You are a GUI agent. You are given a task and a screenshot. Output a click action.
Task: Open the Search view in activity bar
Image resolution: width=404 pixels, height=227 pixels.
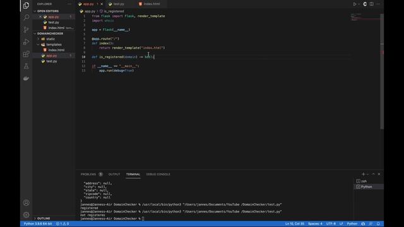pos(26,17)
